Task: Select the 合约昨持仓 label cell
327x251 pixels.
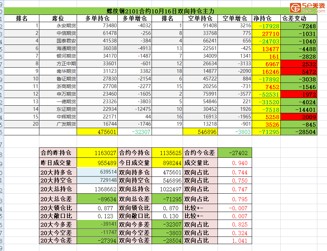Action: pyautogui.click(x=58, y=153)
